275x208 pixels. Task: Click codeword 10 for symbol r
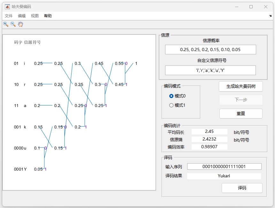[x=16, y=85]
